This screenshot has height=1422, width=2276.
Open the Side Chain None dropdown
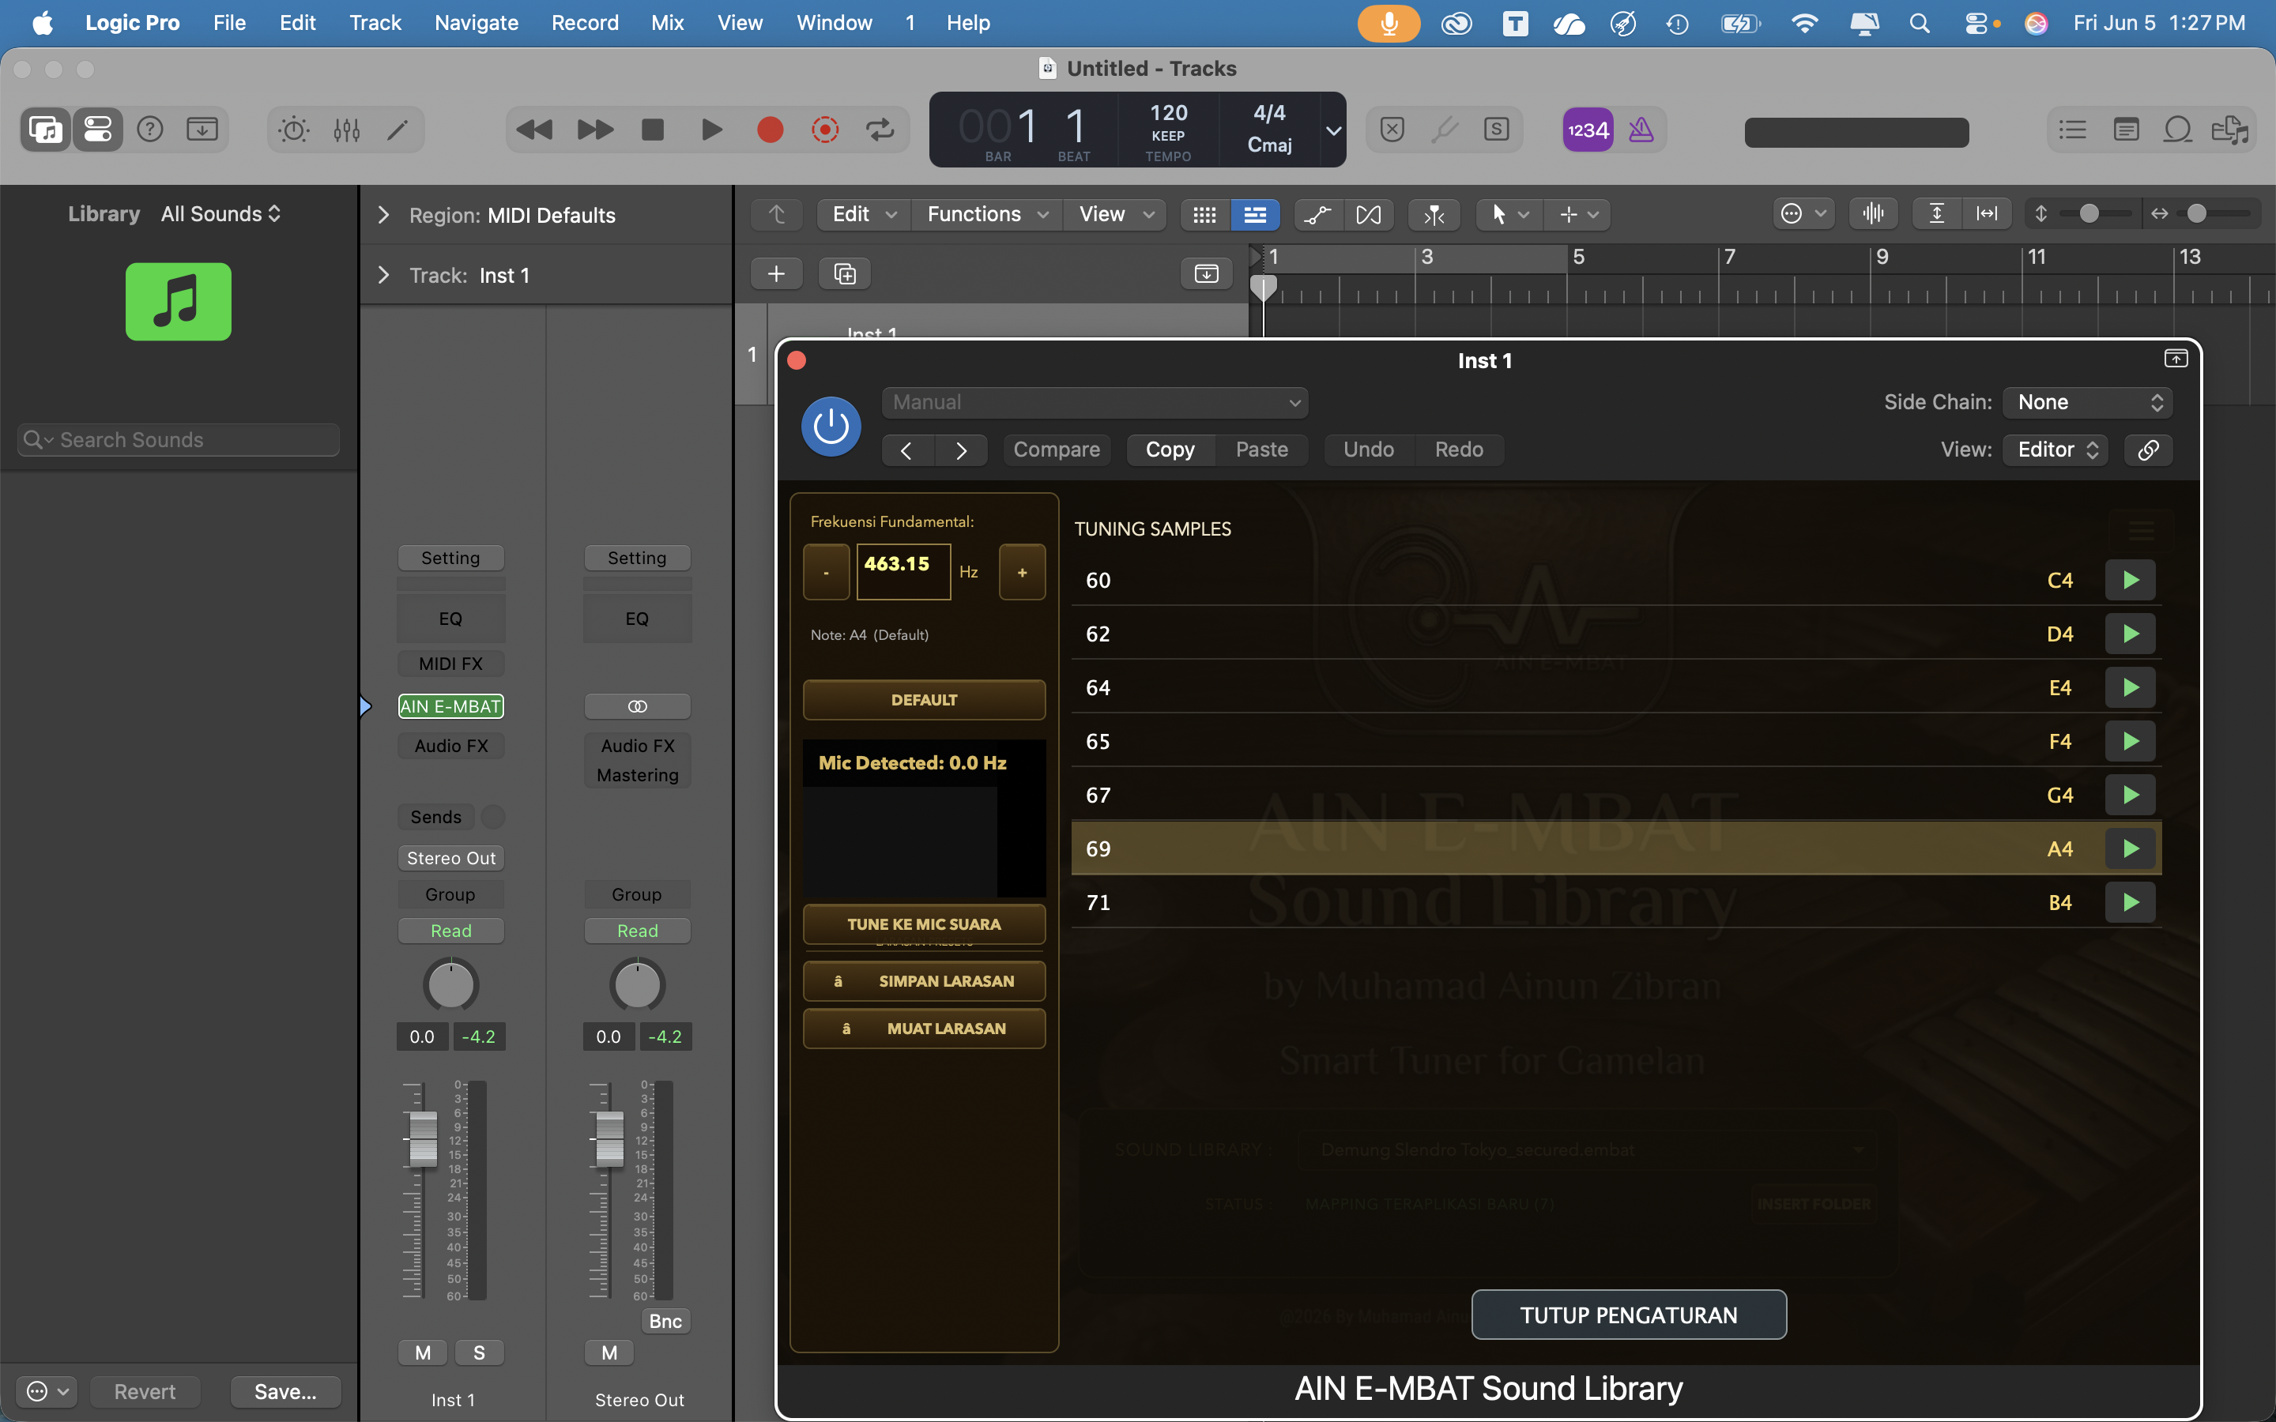(2087, 403)
